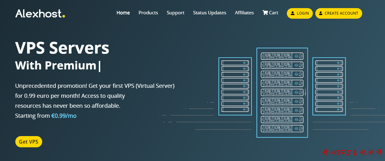Viewport: 385px width, 161px height.
Task: Open the Products menu
Action: [148, 13]
